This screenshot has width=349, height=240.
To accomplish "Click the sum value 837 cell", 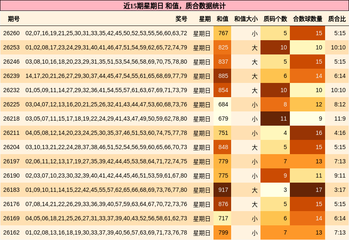I will 222,62.
